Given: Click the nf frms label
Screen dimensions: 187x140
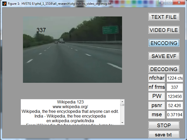Looking at the screenshot, I should click(156, 87).
